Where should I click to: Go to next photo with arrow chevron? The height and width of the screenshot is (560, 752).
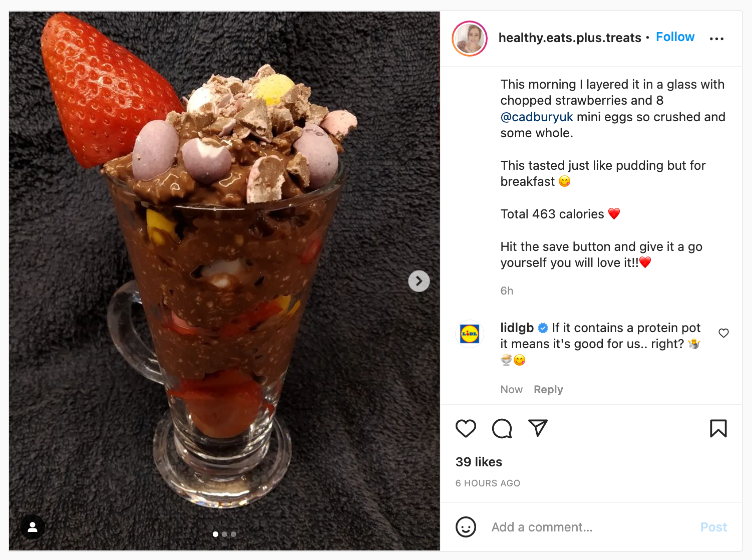point(419,281)
